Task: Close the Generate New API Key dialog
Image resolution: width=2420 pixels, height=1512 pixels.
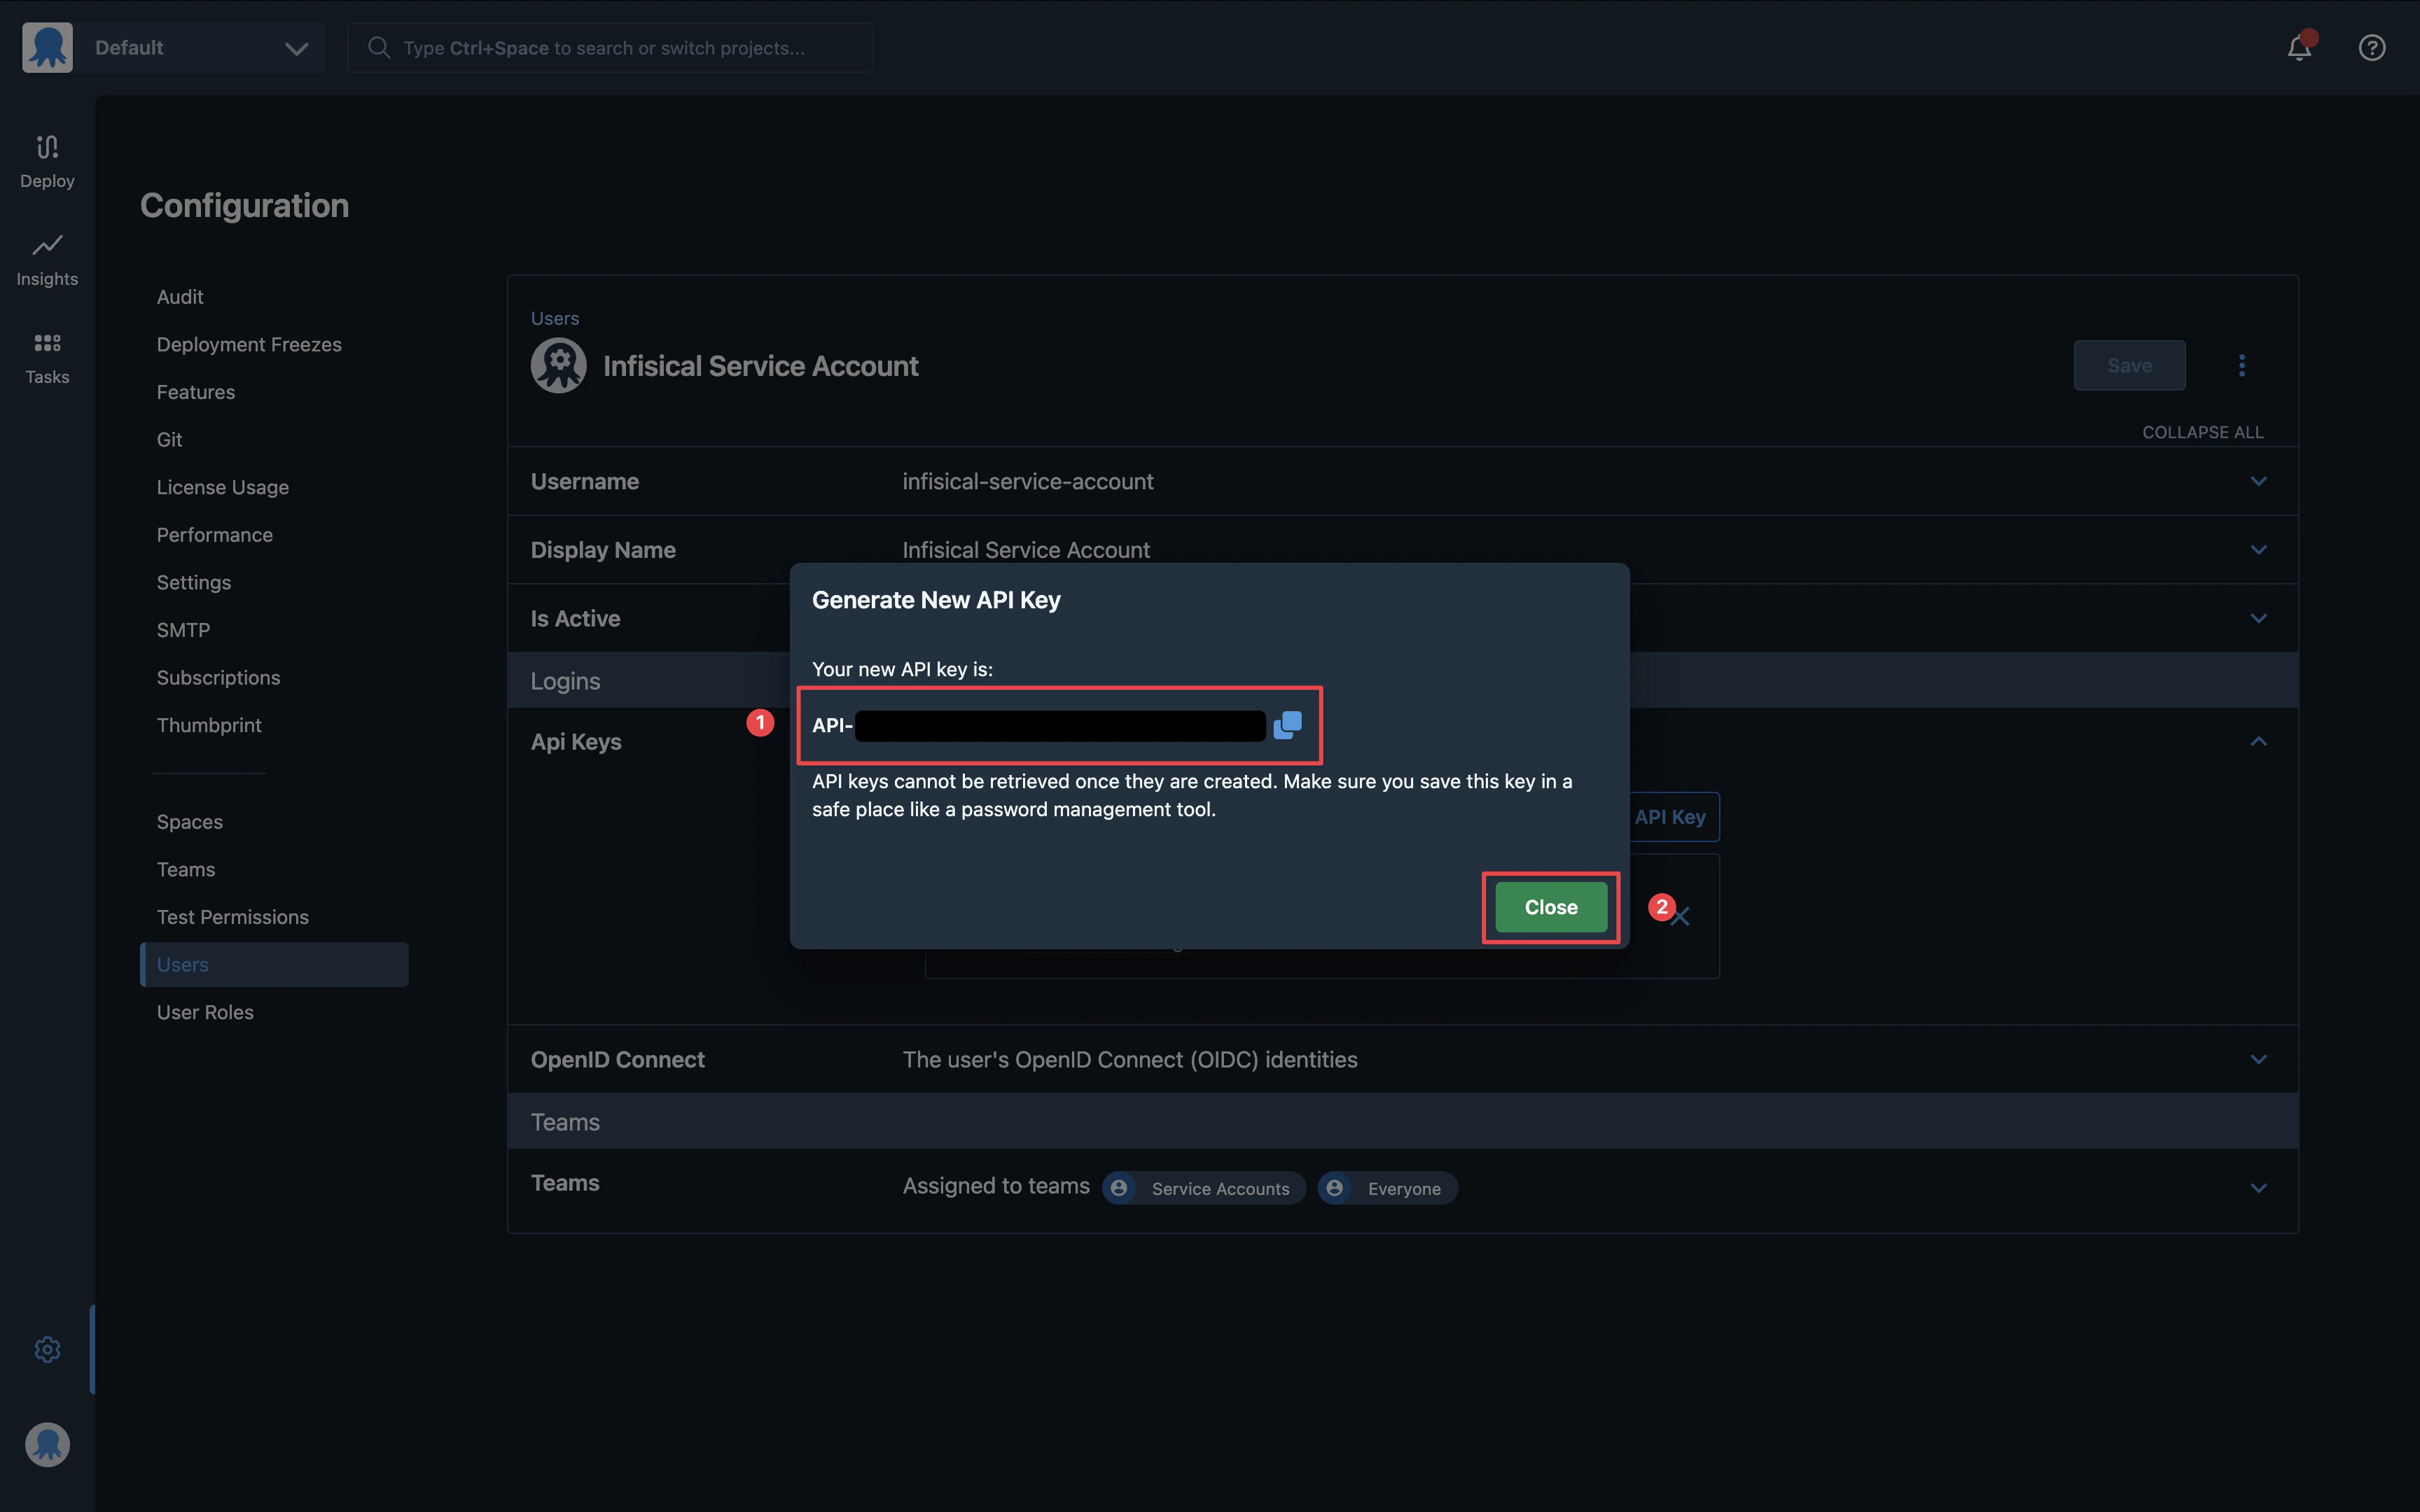Action: click(1550, 907)
